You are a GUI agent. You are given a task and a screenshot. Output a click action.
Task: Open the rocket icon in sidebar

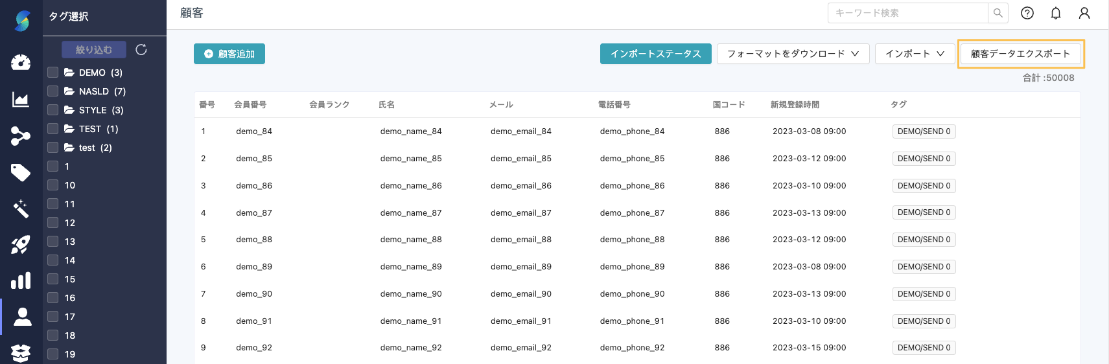[21, 245]
